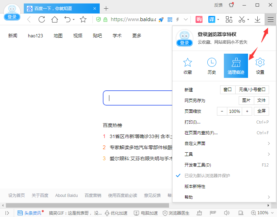277x217 pixels.
Task: Open the undo closed tab dropdown arrow
Action: (x=74, y=19)
